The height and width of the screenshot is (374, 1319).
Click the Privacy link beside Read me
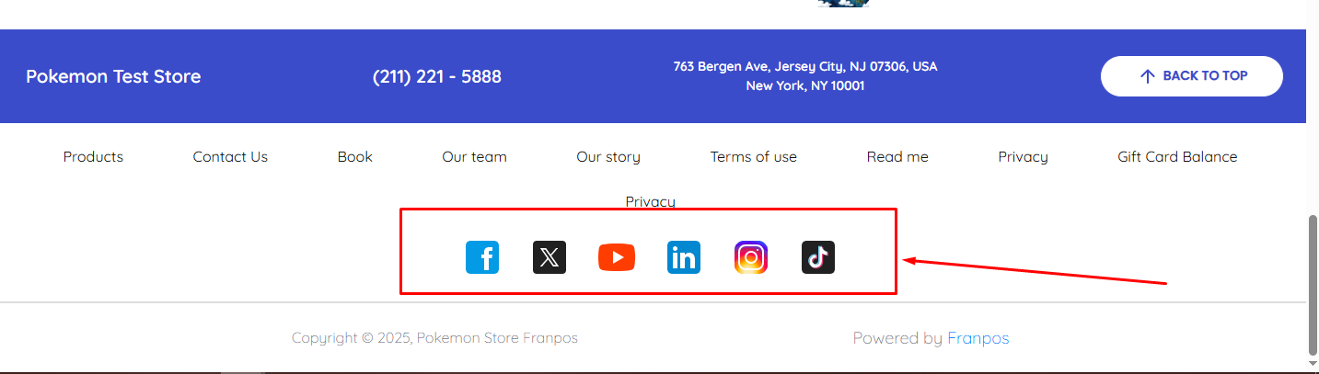point(1023,157)
